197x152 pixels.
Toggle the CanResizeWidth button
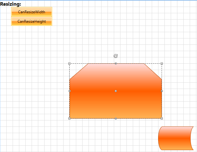32,12
